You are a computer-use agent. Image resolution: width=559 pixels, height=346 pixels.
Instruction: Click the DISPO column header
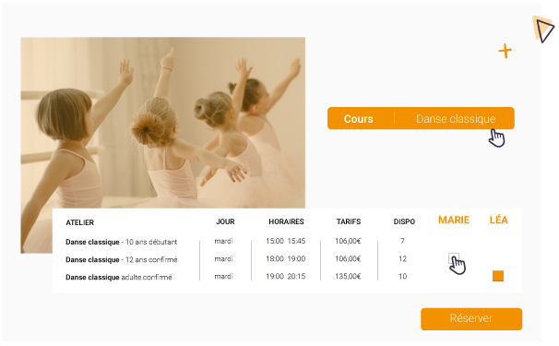click(x=404, y=221)
